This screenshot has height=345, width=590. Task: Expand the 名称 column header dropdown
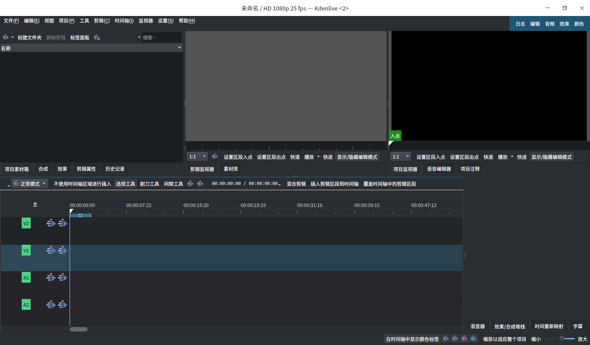coord(180,48)
